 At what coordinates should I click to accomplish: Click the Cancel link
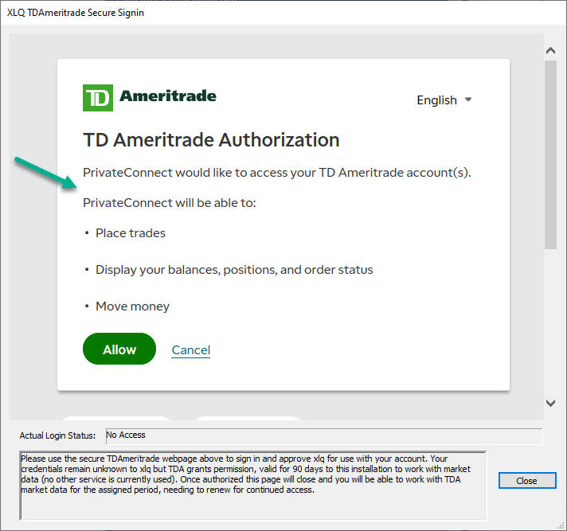point(191,350)
